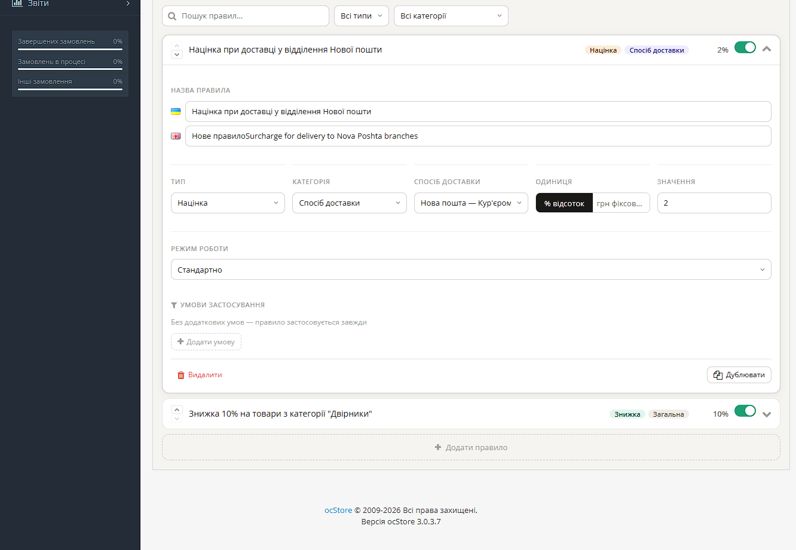Move the Націнка rule down
The height and width of the screenshot is (550, 796).
pos(176,54)
